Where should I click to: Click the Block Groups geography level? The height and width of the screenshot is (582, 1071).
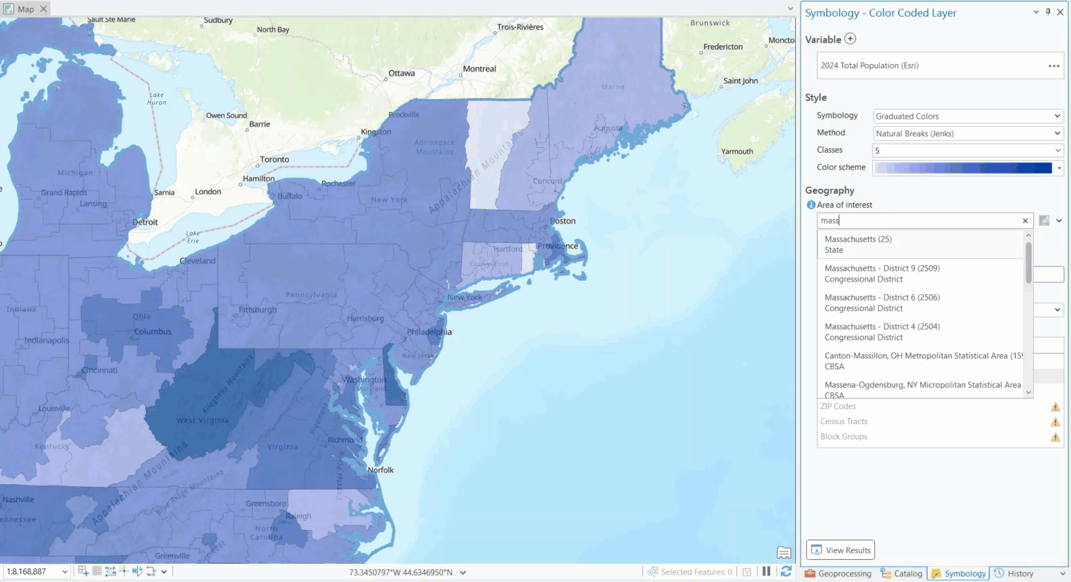843,437
